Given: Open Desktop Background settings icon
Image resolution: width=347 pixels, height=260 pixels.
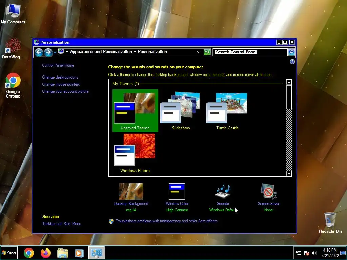Looking at the screenshot, I should [131, 192].
